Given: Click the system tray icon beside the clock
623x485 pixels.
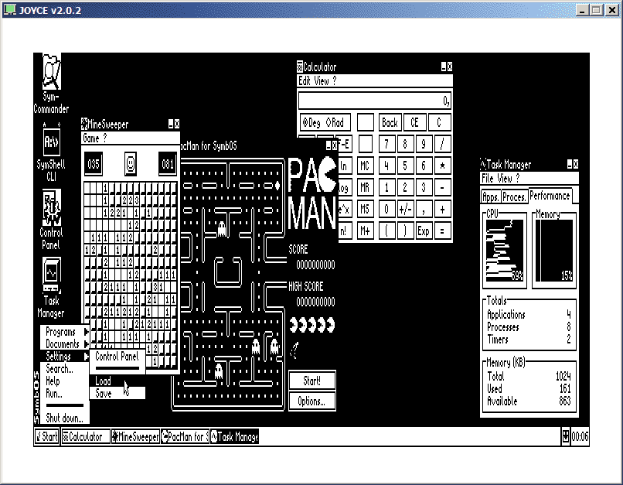Looking at the screenshot, I should tap(567, 437).
